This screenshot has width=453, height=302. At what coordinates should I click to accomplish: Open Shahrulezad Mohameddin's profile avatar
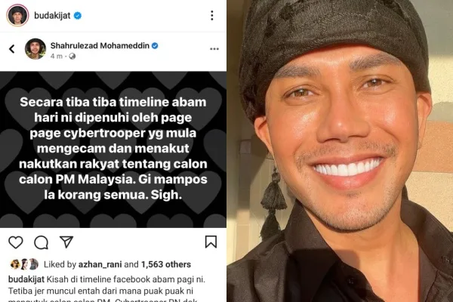coord(35,49)
